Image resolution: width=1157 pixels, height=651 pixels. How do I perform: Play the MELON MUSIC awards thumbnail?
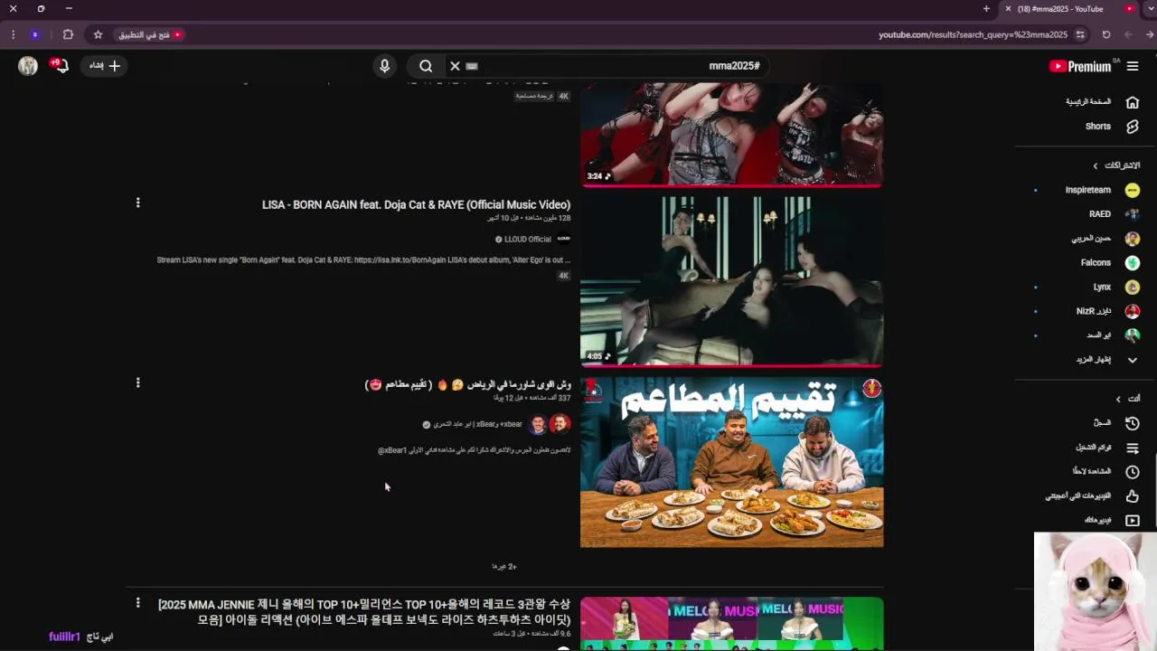click(731, 623)
